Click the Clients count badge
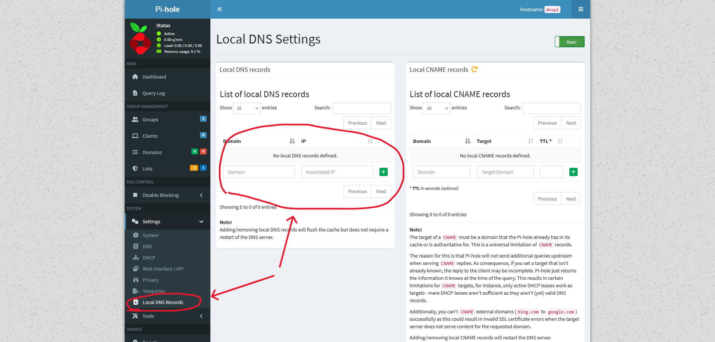This screenshot has height=342, width=715. (203, 135)
